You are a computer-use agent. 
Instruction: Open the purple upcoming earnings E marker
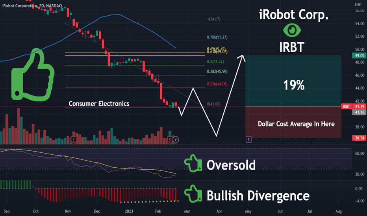pyautogui.click(x=248, y=140)
